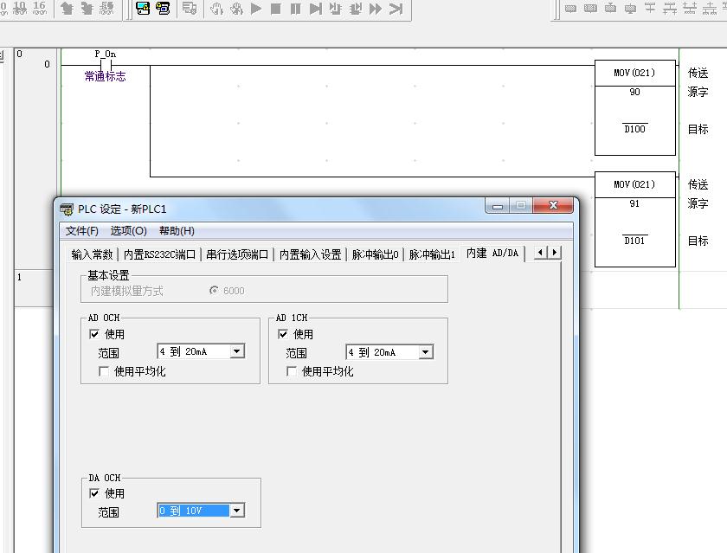Click the play (run) toolbar button
Viewport: 727px width, 553px height.
(x=256, y=9)
